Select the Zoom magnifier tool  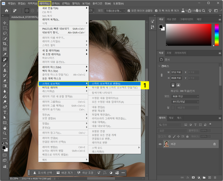point(5,133)
